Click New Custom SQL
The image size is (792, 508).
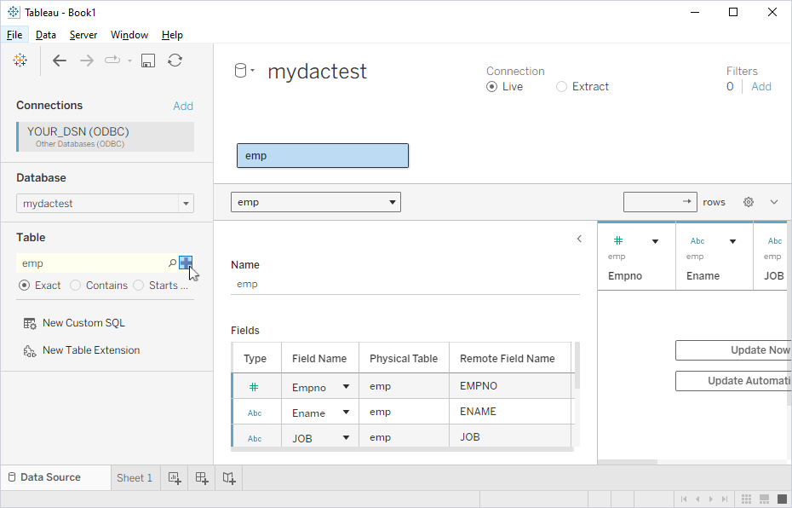coord(83,322)
